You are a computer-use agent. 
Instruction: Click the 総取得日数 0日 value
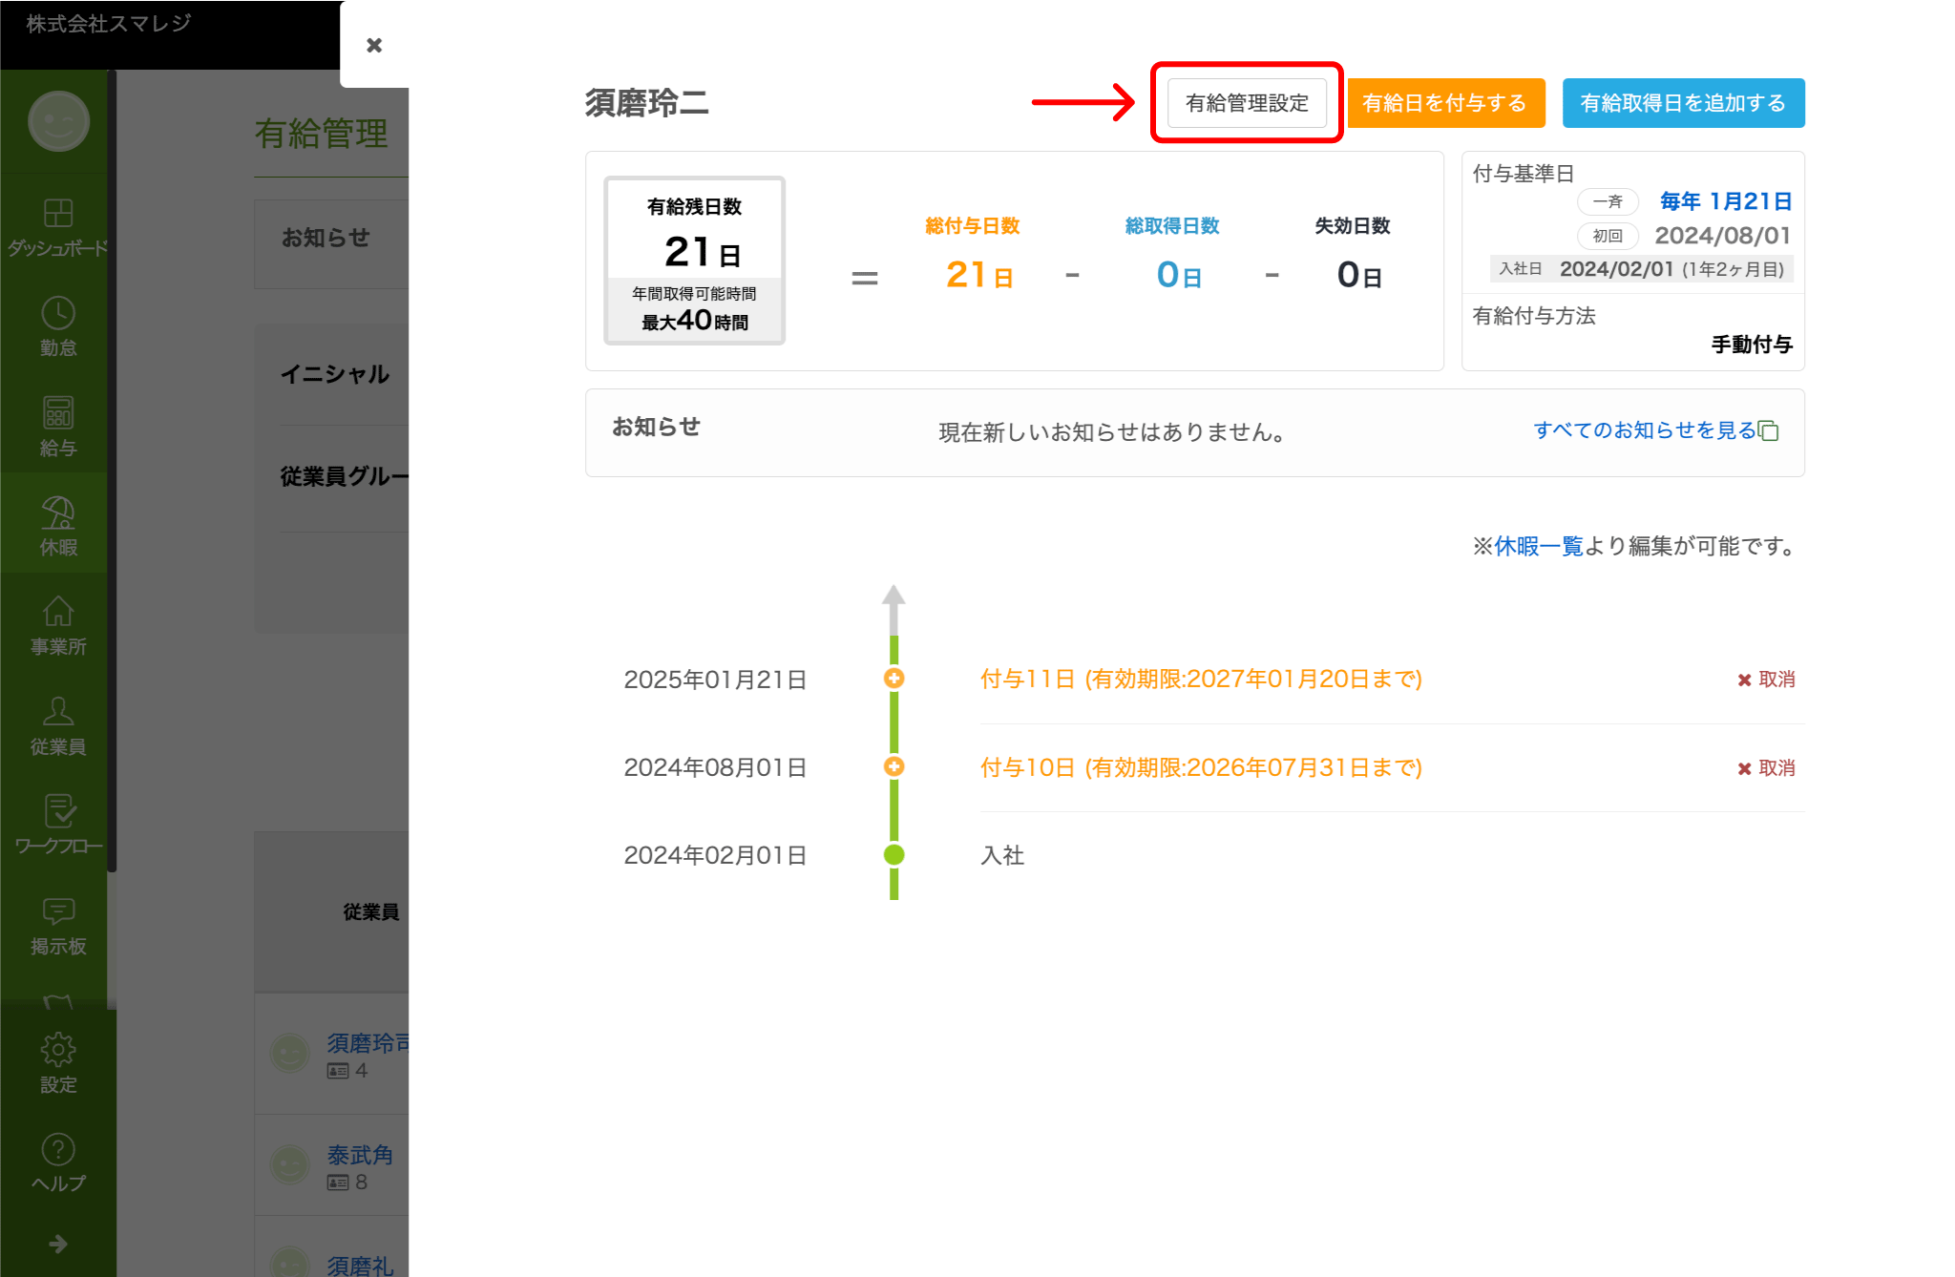[x=1178, y=275]
